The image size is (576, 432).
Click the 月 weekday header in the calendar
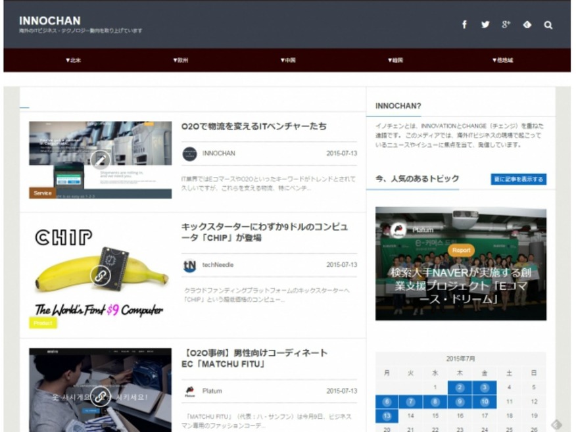coord(387,373)
